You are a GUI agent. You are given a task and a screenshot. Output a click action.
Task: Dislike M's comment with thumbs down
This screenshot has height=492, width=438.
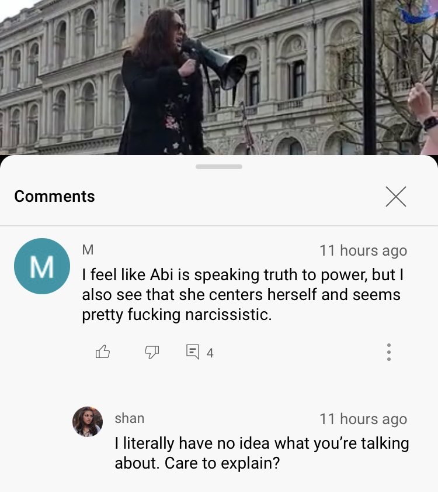point(152,352)
